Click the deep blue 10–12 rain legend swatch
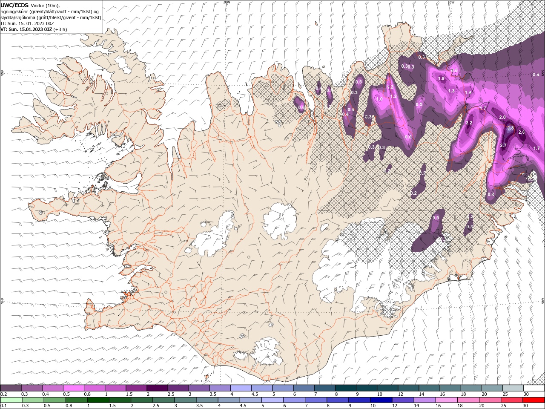 click(381, 400)
